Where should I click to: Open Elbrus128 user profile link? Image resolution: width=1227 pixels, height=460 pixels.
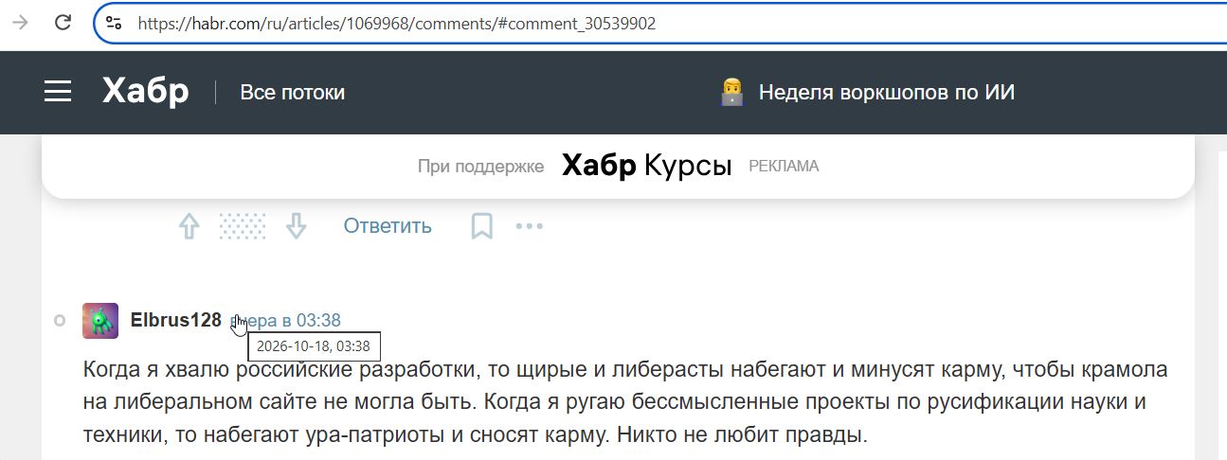pos(176,320)
